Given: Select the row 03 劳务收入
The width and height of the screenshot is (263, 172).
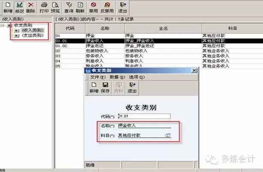Looking at the screenshot, I should pyautogui.click(x=159, y=56).
